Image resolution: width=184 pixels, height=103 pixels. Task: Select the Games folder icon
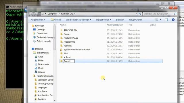click(x=61, y=34)
